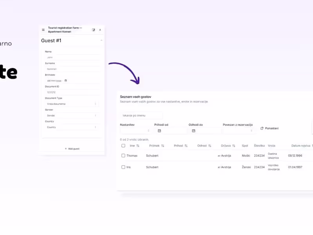
Task: Click the Odhodi do date field
Action: (x=205, y=131)
